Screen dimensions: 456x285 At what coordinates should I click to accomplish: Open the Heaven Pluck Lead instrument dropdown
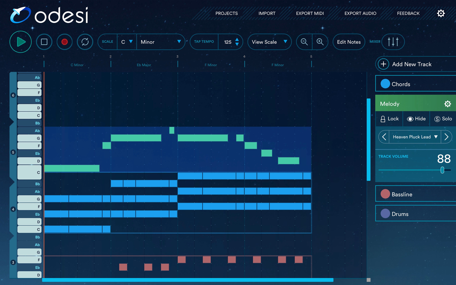coord(415,137)
